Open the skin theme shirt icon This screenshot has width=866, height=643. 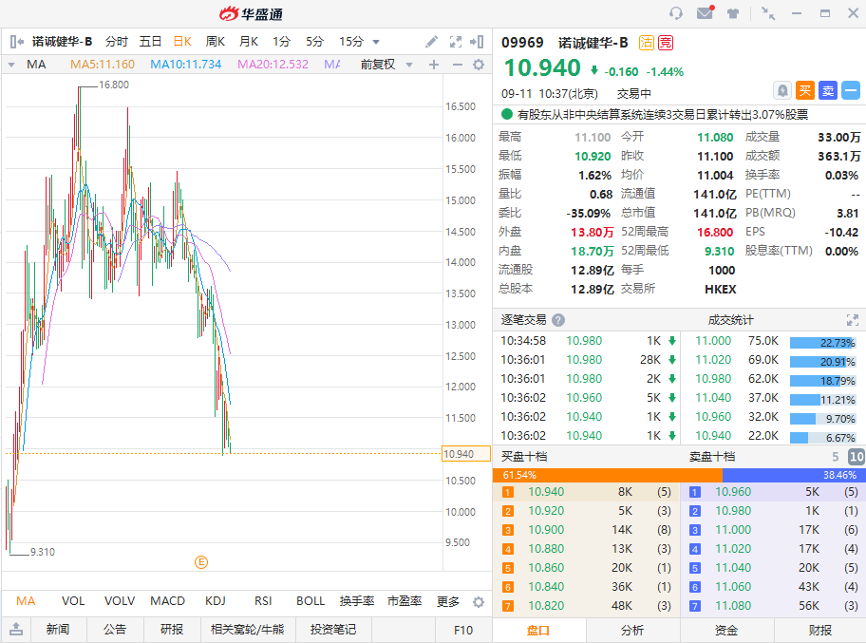pyautogui.click(x=733, y=14)
